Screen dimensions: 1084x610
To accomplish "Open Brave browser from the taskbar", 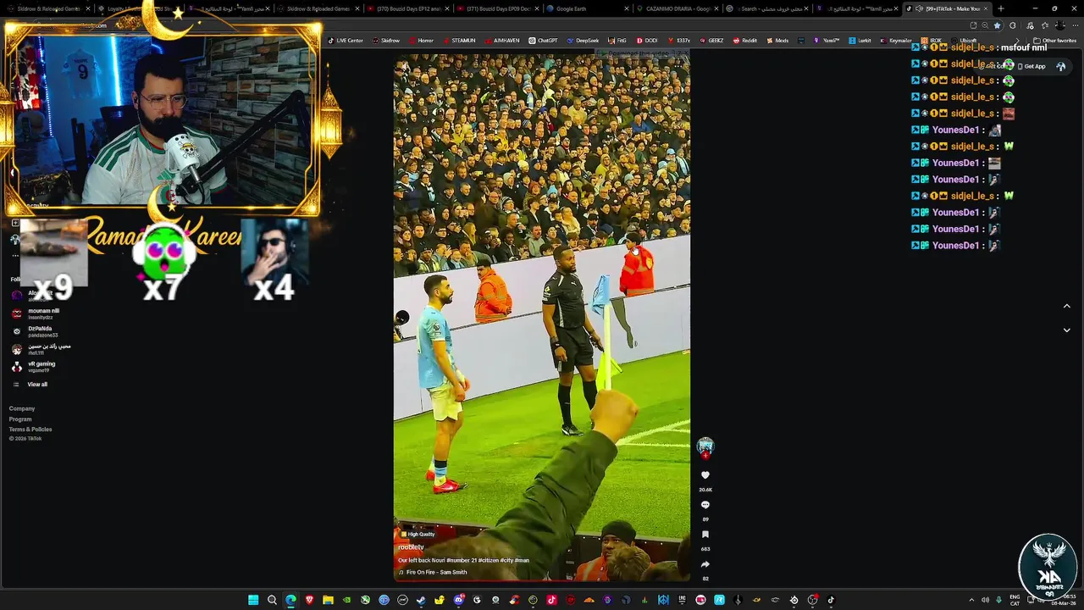I will coord(309,600).
